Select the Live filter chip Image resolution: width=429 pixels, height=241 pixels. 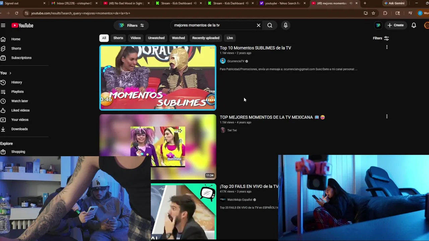point(230,38)
